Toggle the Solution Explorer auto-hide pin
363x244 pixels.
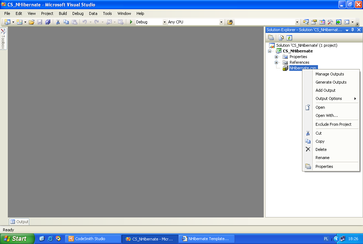click(x=353, y=30)
